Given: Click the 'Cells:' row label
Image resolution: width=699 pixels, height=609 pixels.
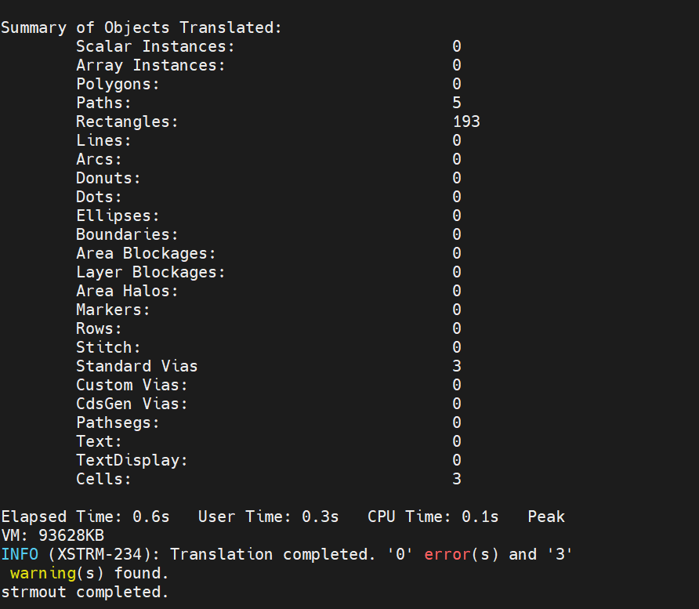Looking at the screenshot, I should tap(103, 479).
